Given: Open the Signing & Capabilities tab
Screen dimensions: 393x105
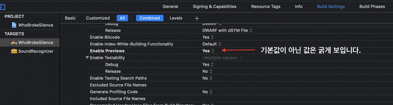Looking at the screenshot, I should 214,7.
